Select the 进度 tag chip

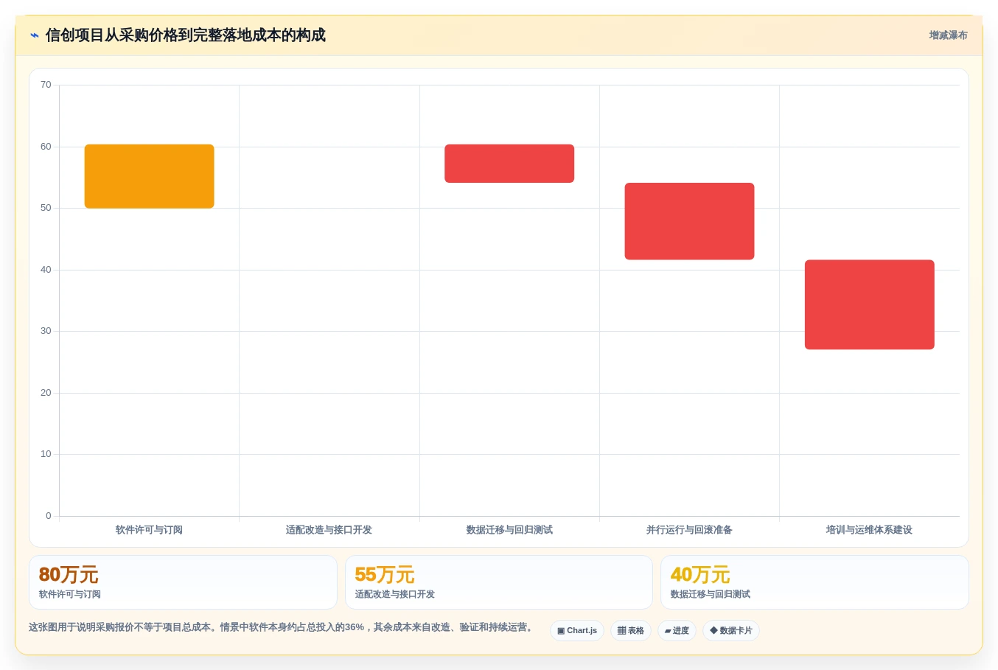(677, 631)
